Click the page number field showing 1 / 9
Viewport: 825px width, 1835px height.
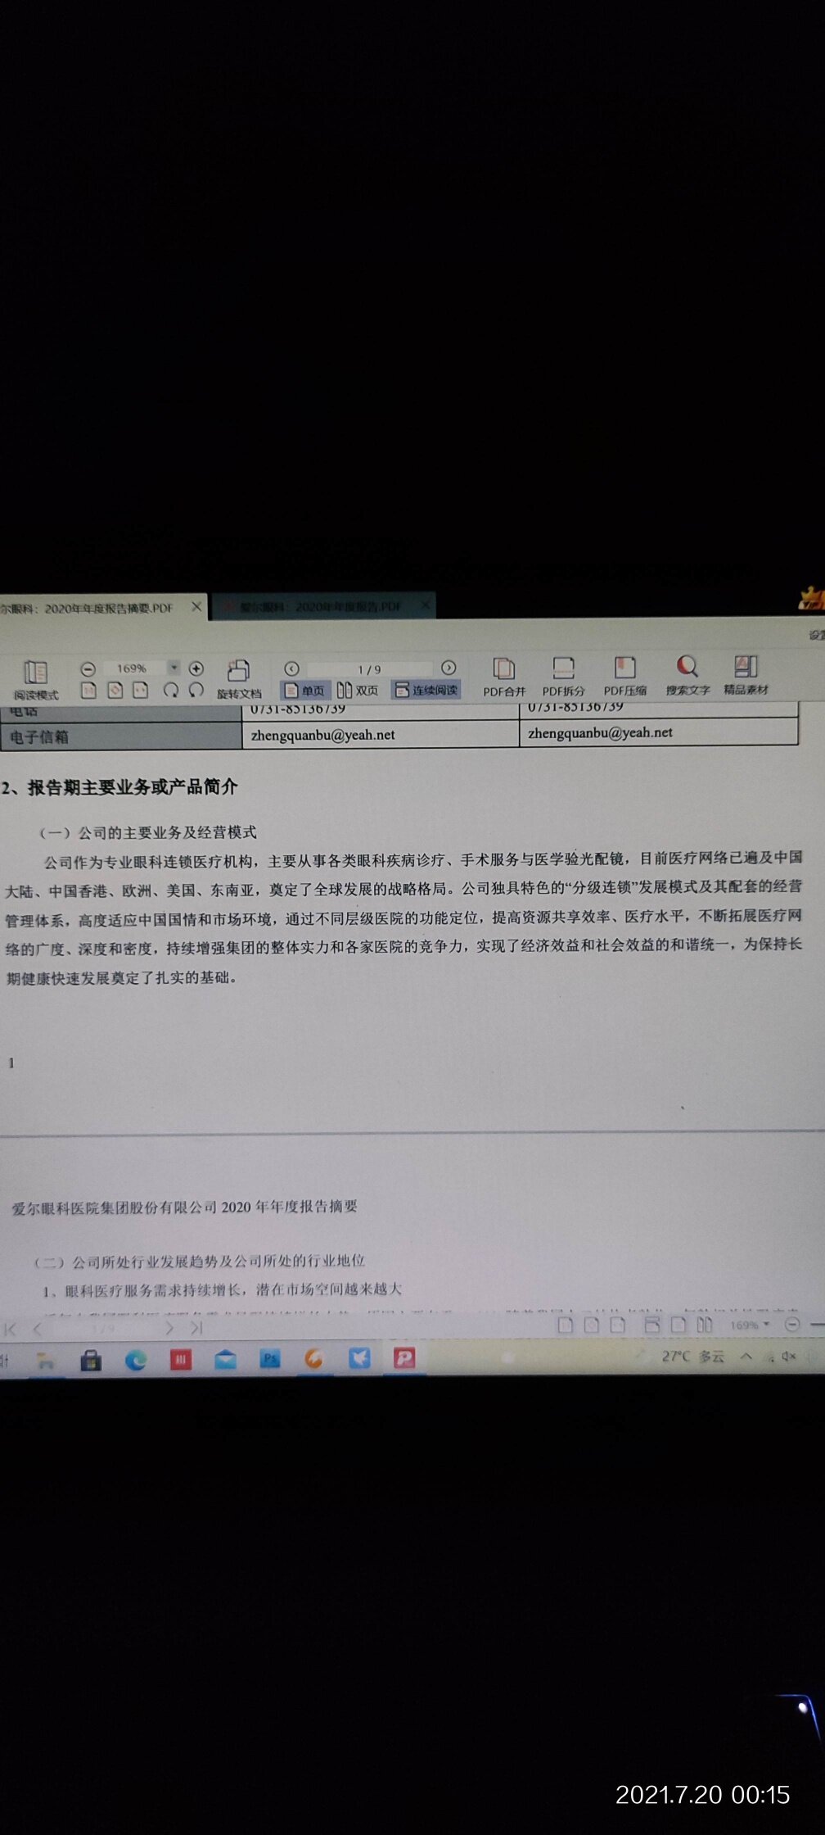pyautogui.click(x=369, y=669)
